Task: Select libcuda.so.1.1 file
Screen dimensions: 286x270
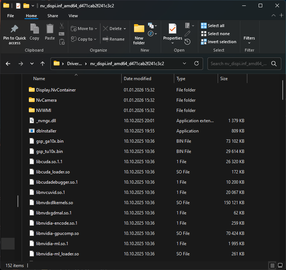Action: click(137, 161)
